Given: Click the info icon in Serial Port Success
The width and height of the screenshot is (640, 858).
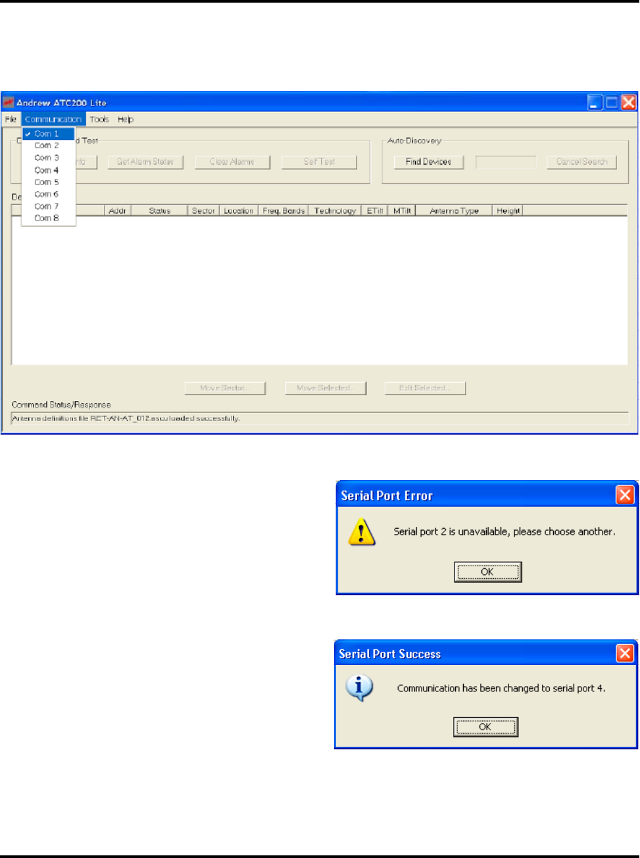Looking at the screenshot, I should point(359,688).
